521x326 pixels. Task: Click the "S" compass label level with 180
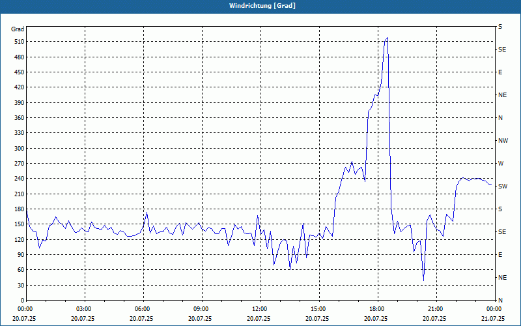click(500, 209)
